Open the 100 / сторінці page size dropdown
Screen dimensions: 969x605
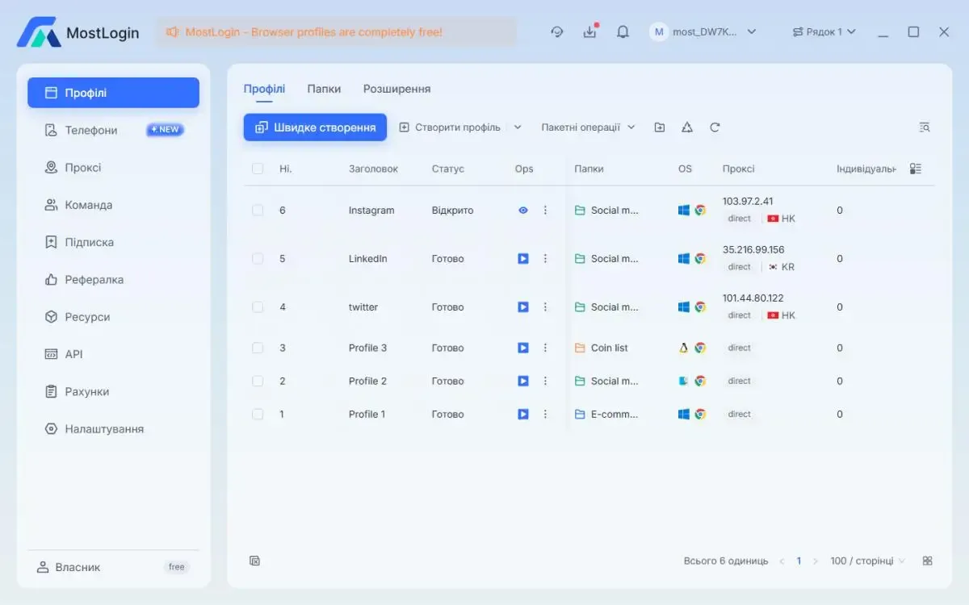click(x=867, y=561)
